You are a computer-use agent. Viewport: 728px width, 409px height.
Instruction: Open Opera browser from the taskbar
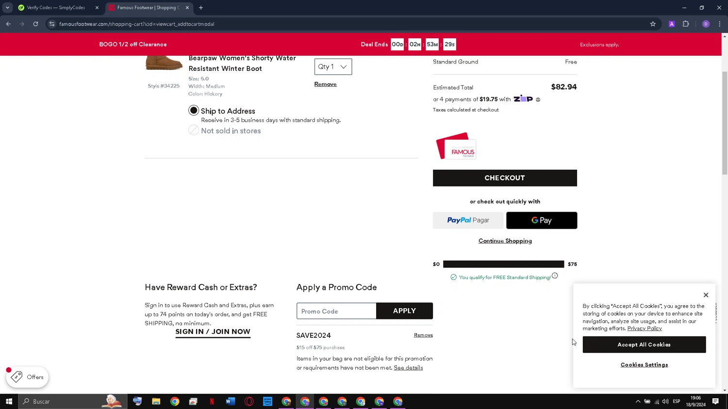[x=249, y=401]
